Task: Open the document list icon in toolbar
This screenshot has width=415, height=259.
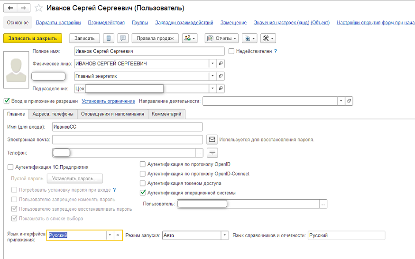Action: click(109, 38)
